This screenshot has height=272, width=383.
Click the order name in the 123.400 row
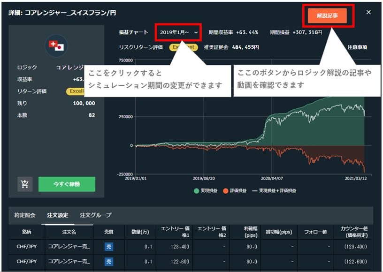click(69, 247)
